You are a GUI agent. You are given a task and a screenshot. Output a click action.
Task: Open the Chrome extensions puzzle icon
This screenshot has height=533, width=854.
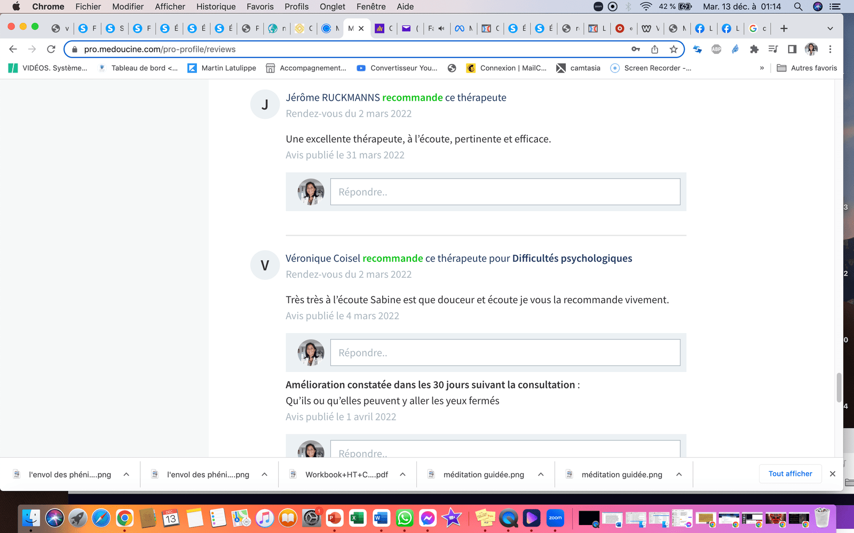tap(754, 49)
